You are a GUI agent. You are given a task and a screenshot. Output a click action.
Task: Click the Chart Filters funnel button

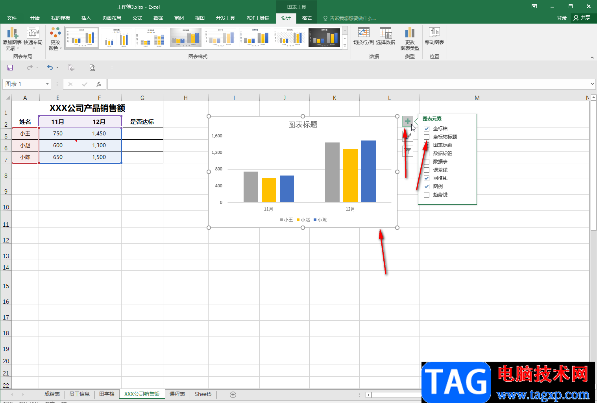[408, 151]
